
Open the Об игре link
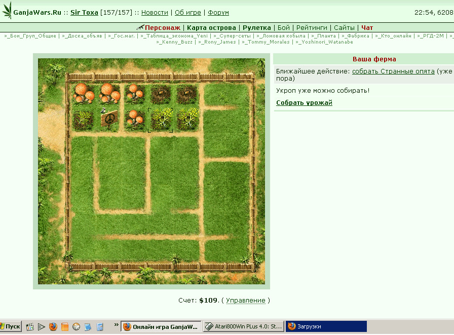pyautogui.click(x=188, y=13)
